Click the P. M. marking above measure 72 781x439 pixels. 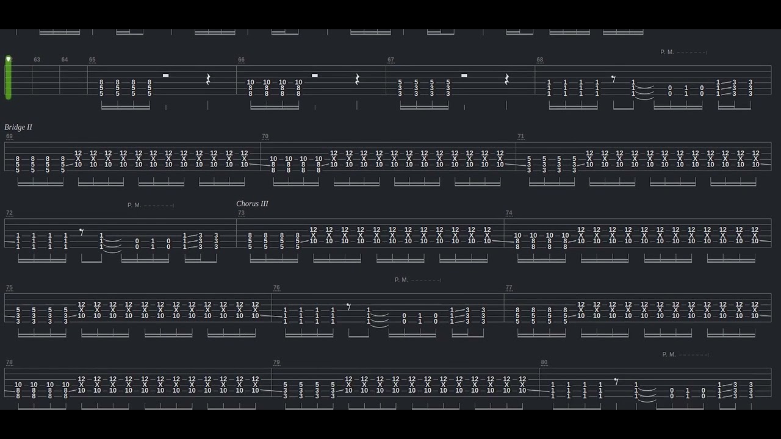pyautogui.click(x=134, y=205)
